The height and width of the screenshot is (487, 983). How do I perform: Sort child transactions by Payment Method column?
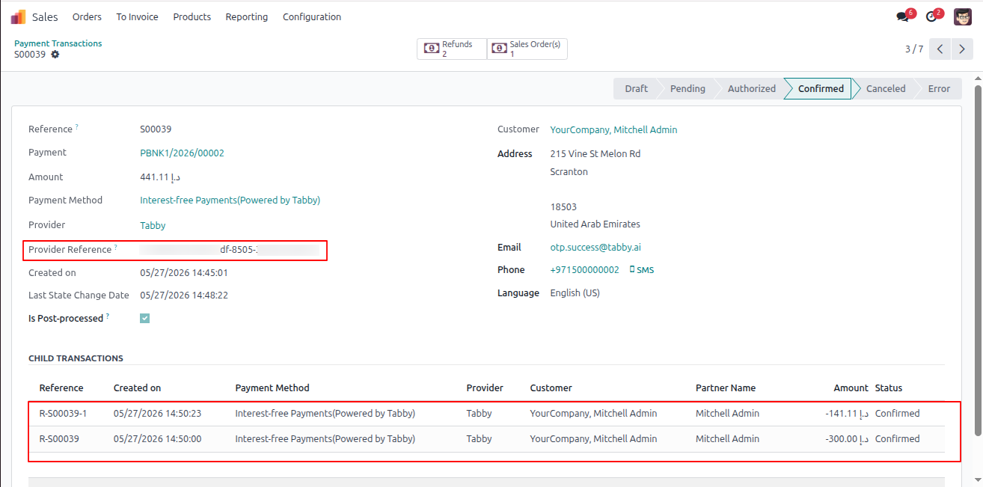tap(272, 388)
